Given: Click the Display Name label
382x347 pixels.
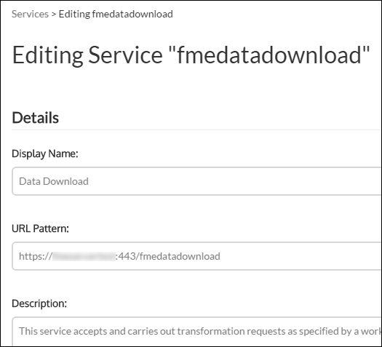Looking at the screenshot, I should [x=45, y=153].
